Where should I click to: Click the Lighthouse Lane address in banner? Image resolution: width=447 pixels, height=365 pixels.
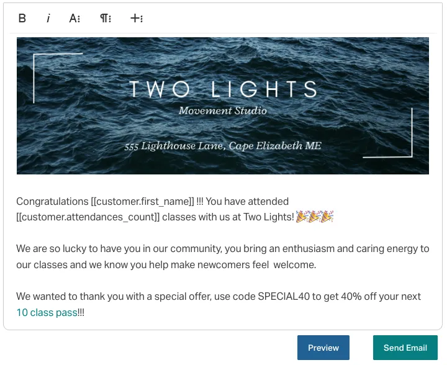(223, 146)
